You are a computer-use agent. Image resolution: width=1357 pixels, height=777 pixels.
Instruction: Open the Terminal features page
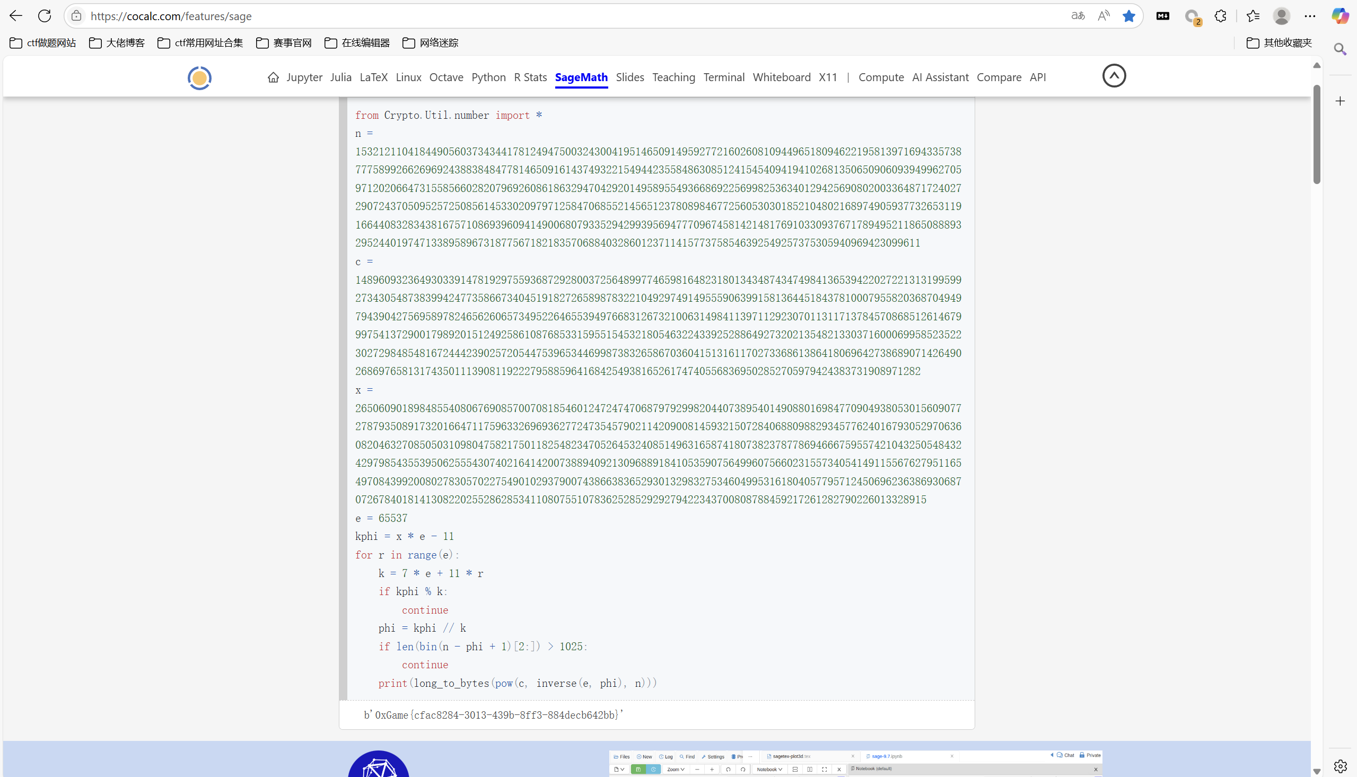click(724, 77)
